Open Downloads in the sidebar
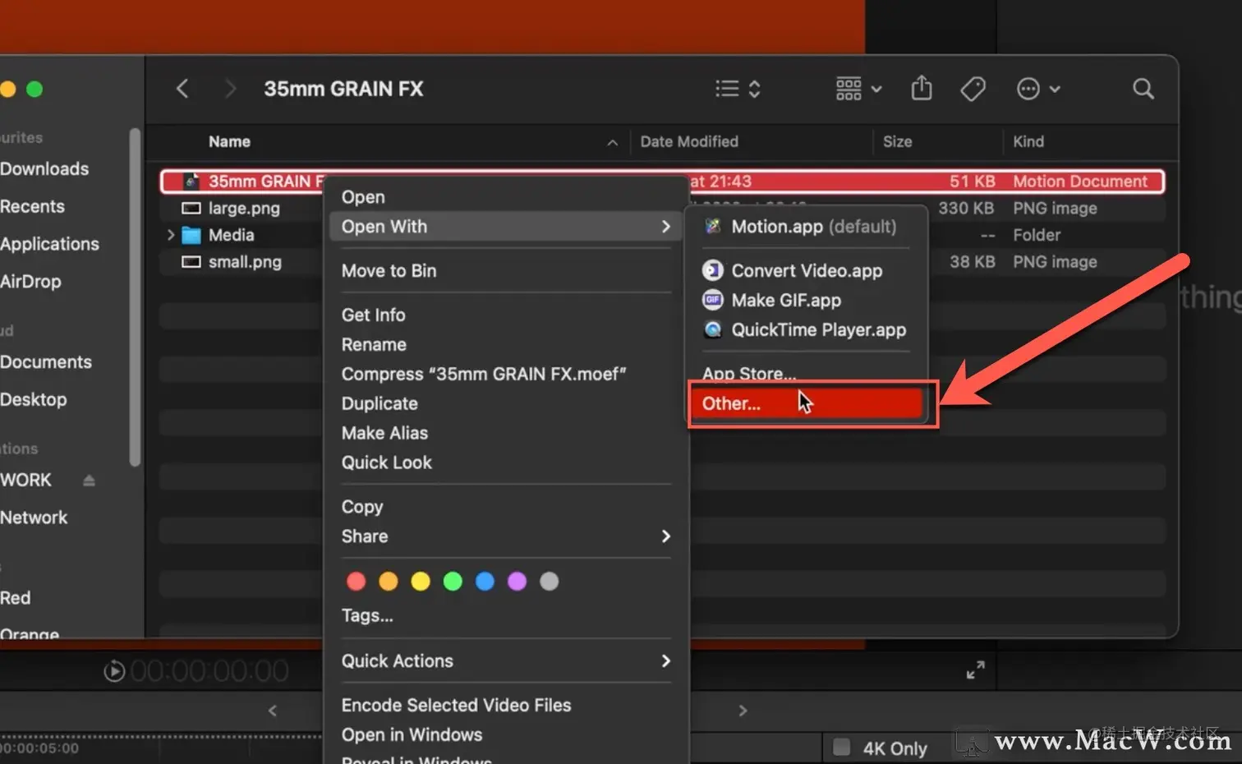This screenshot has width=1242, height=764. click(44, 168)
